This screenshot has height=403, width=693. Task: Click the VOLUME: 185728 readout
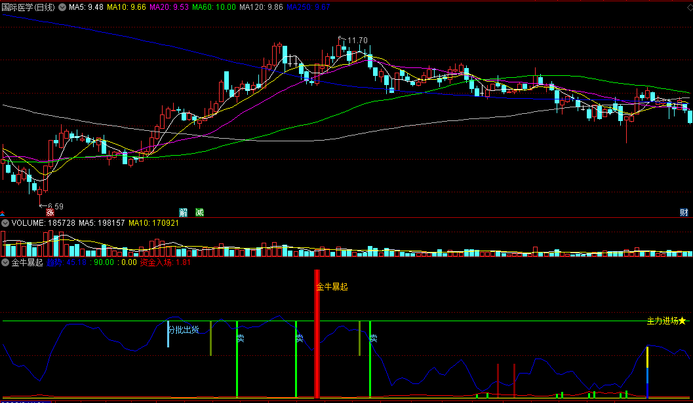(x=43, y=223)
